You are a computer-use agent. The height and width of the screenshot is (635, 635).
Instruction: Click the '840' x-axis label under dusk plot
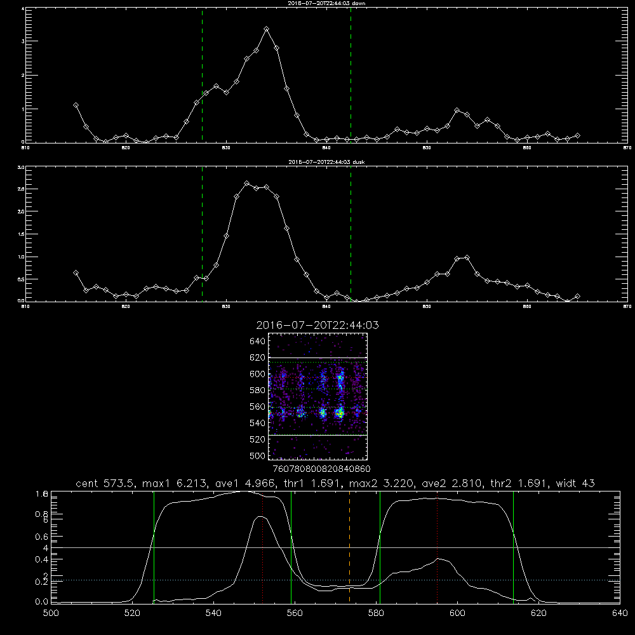point(327,307)
